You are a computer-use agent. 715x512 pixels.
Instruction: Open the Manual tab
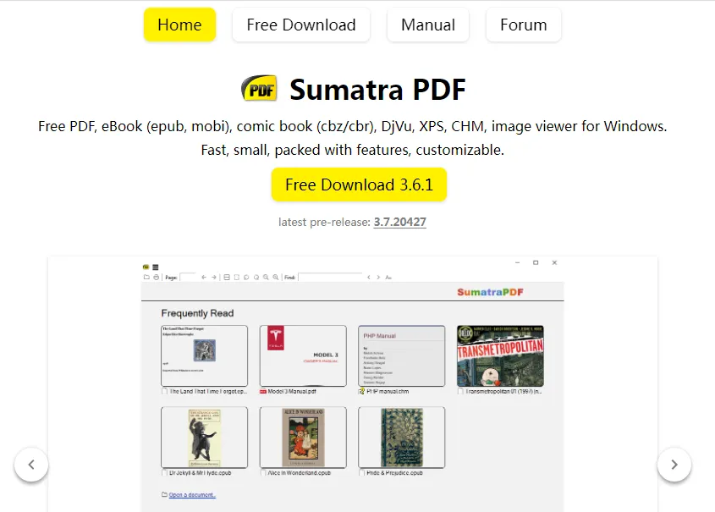(427, 25)
